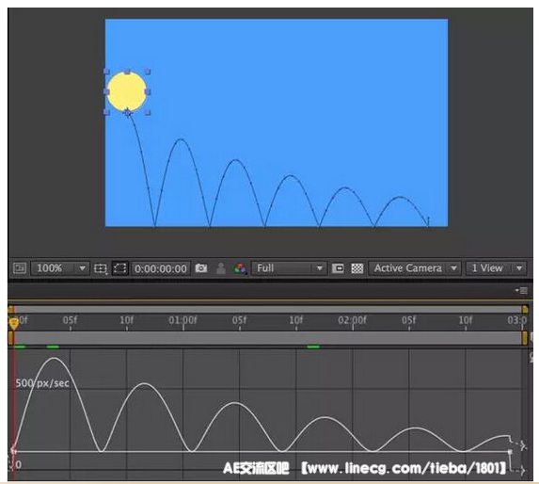Toggle the Region of Interest icon
This screenshot has width=539, height=484.
(338, 268)
